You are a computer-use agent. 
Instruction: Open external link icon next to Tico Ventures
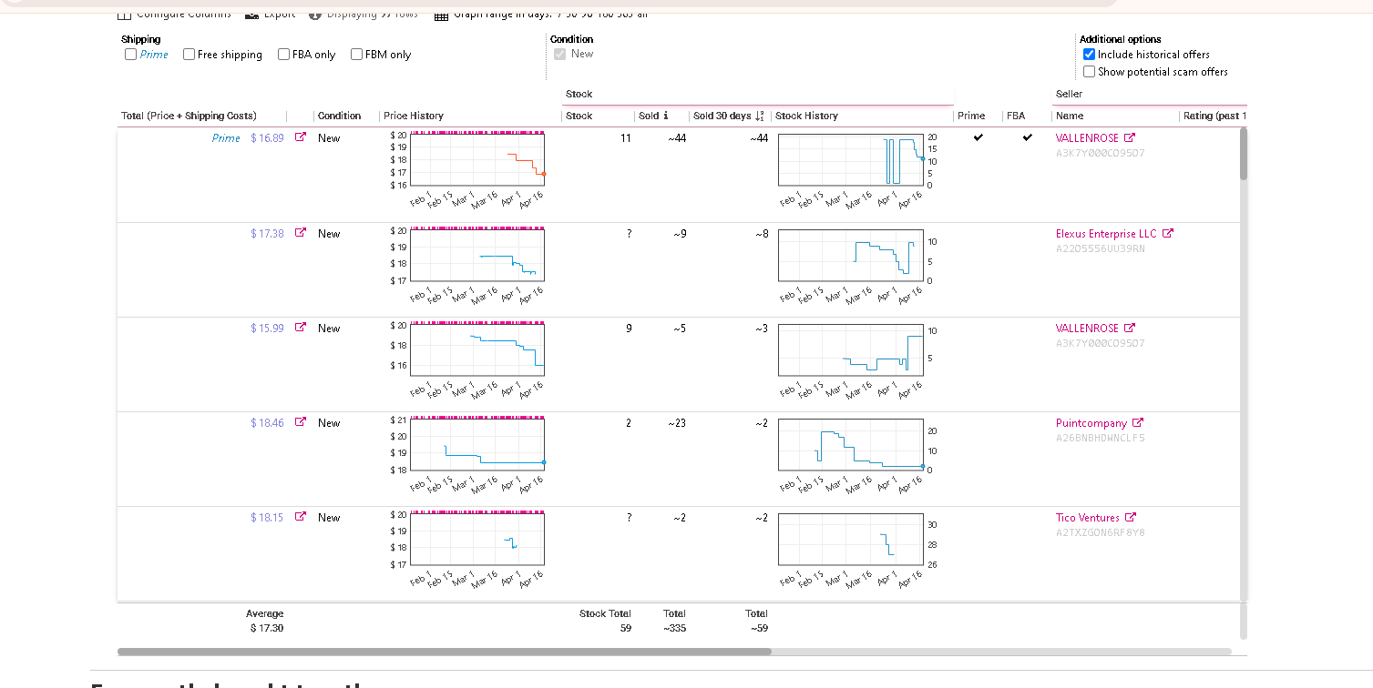(1131, 517)
